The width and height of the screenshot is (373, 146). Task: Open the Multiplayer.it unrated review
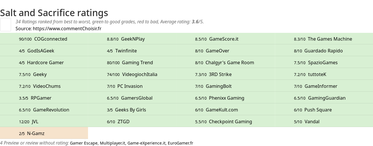pyautogui.click(x=113, y=143)
